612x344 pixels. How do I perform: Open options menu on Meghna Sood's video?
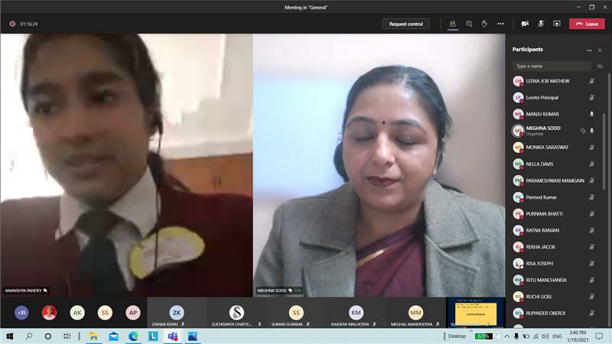(x=298, y=290)
